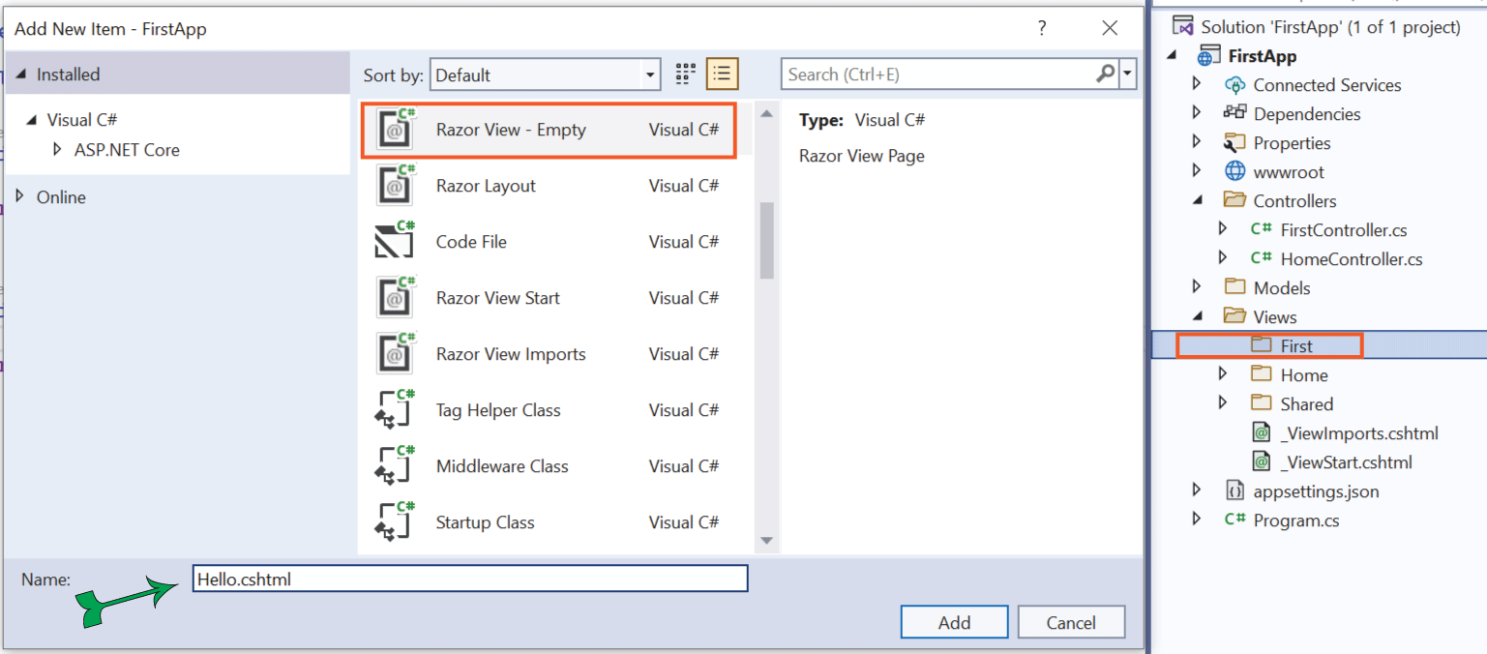Click the Shared folder icon

pyautogui.click(x=1261, y=403)
